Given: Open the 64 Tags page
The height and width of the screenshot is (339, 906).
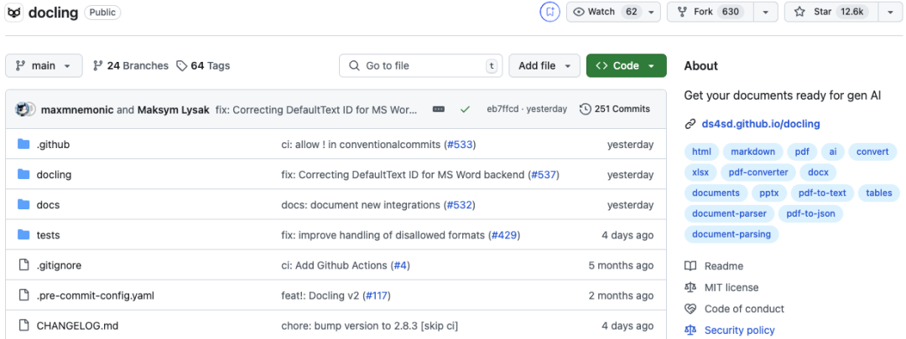Looking at the screenshot, I should coord(203,65).
